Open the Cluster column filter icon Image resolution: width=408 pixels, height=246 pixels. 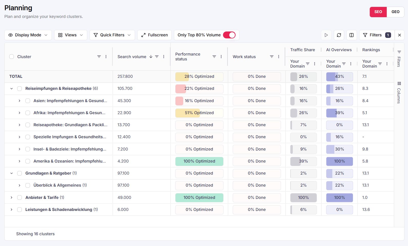click(x=99, y=57)
